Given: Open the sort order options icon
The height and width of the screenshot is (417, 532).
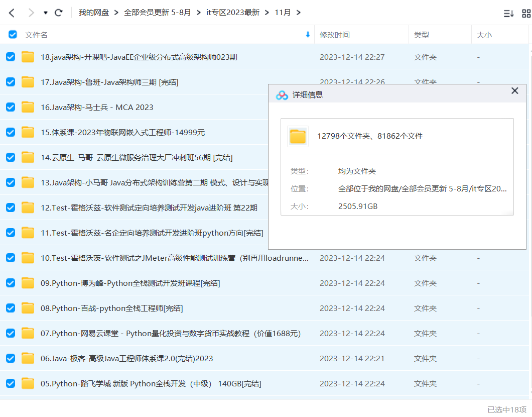Looking at the screenshot, I should [x=508, y=14].
